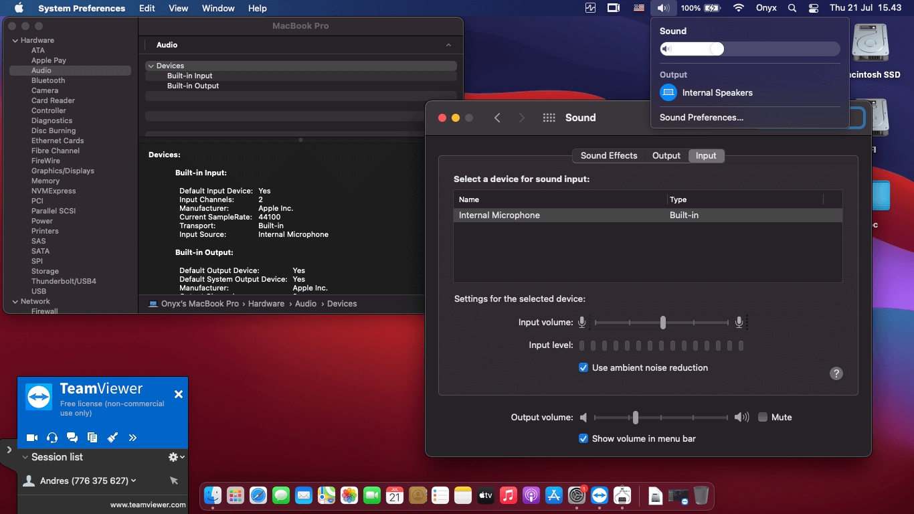
Task: Switch to the Output tab
Action: 666,155
